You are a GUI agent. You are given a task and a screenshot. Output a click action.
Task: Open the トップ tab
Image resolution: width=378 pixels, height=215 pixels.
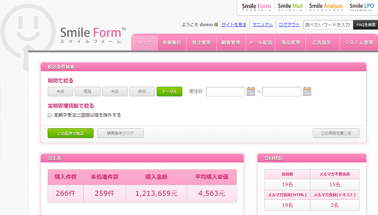point(145,43)
